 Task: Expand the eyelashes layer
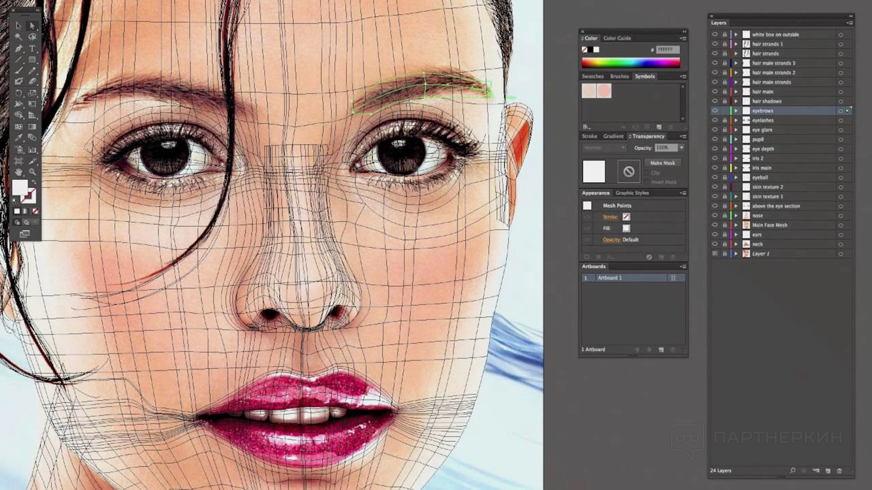(736, 121)
